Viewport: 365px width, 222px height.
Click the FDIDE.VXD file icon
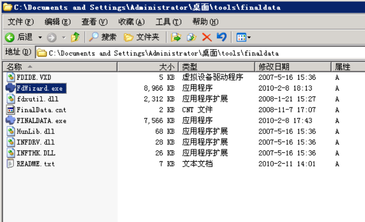click(10, 77)
